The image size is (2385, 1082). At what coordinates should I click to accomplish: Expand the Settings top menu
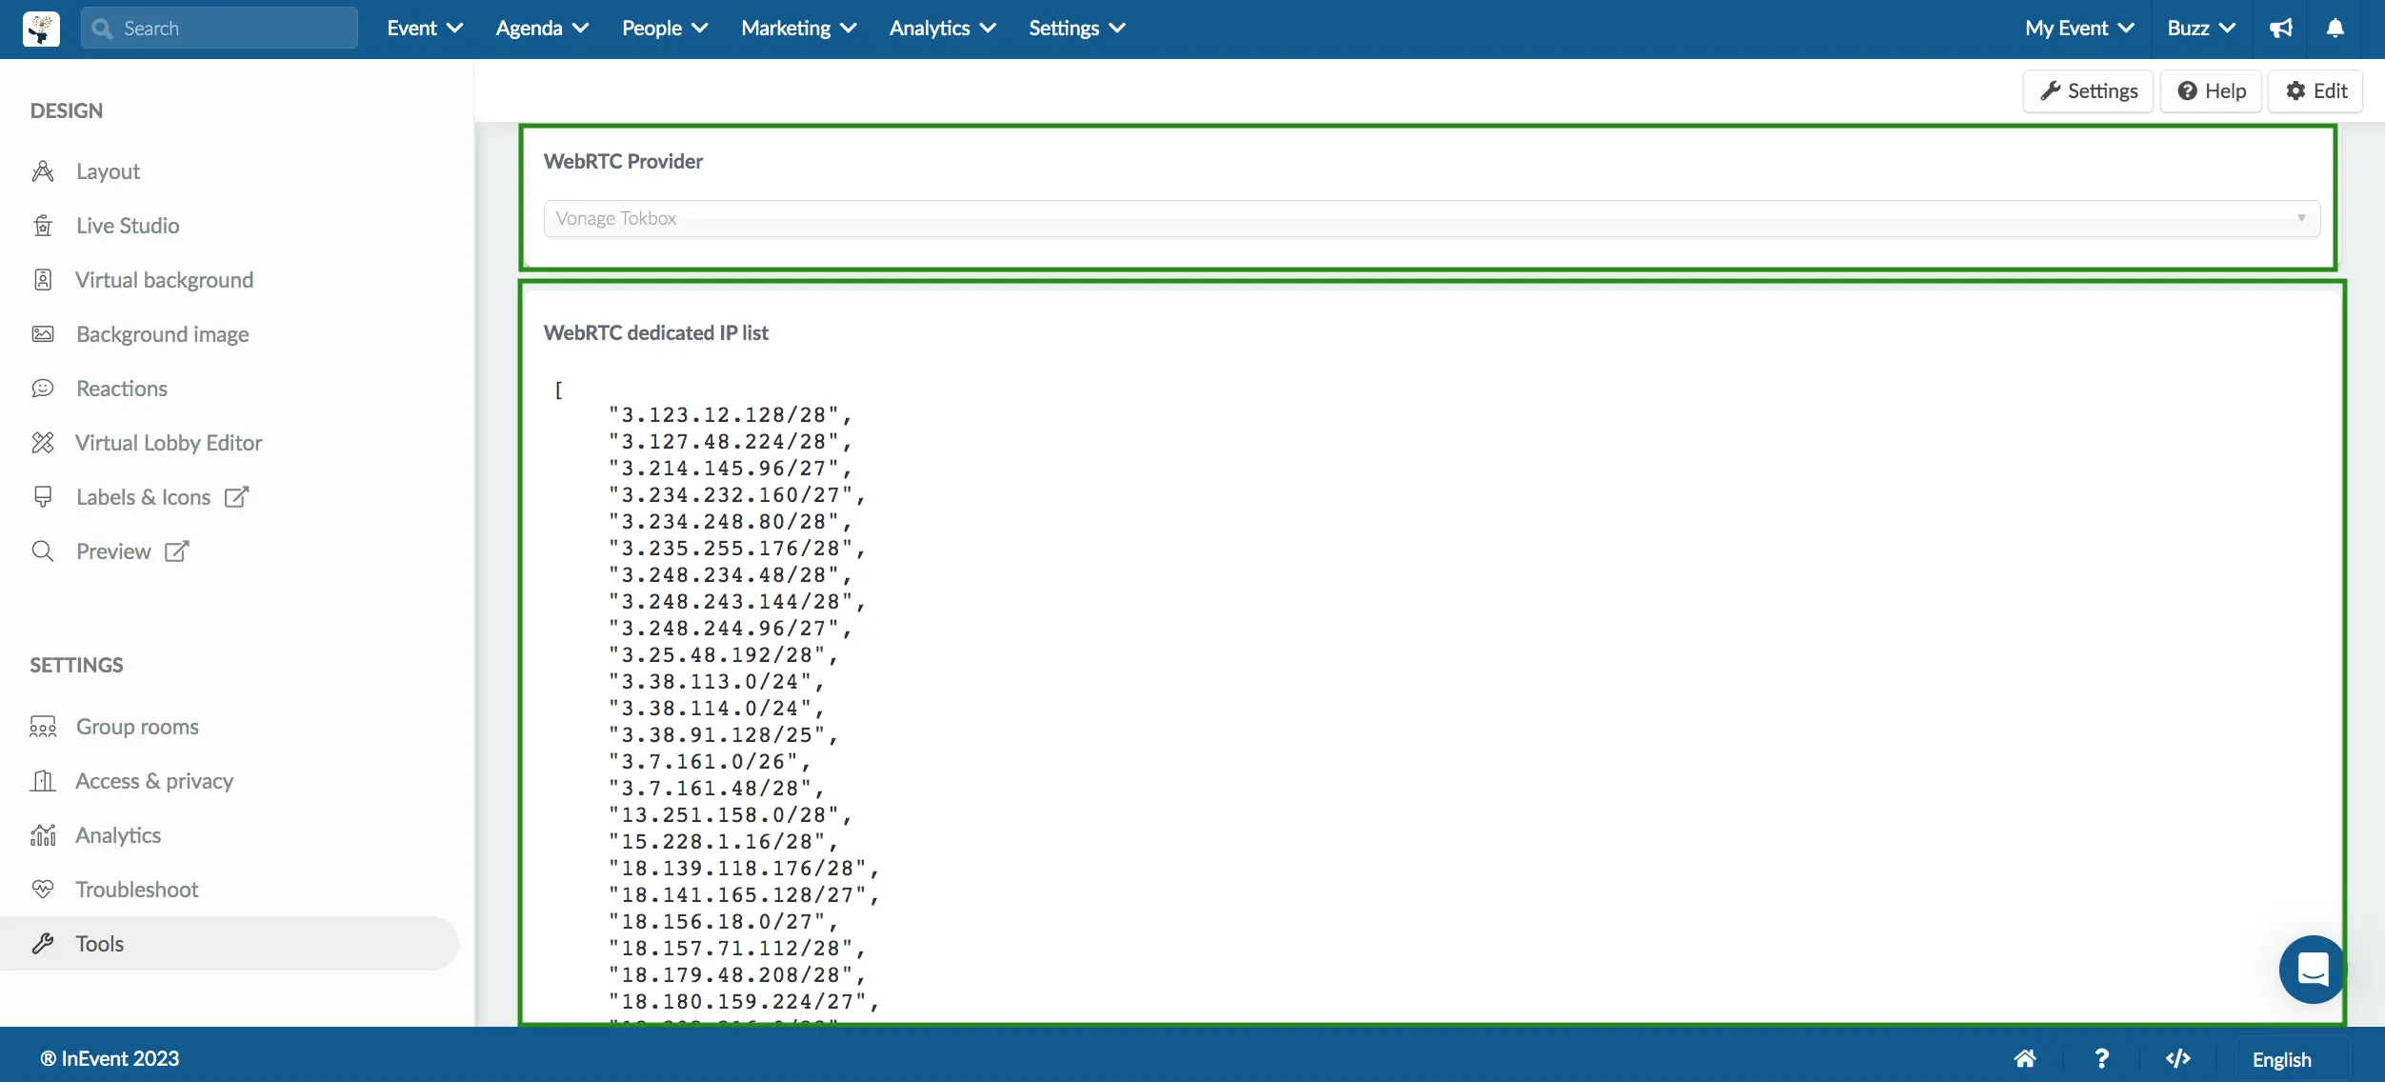pyautogui.click(x=1077, y=29)
